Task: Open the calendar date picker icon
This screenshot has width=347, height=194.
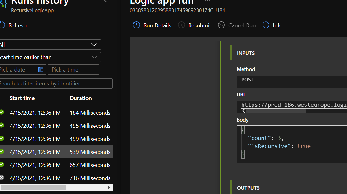Action: click(41, 69)
